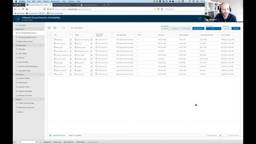Click the cloud upload icon in the toolbar
Screen dimensions: 256x144
click(55, 28)
